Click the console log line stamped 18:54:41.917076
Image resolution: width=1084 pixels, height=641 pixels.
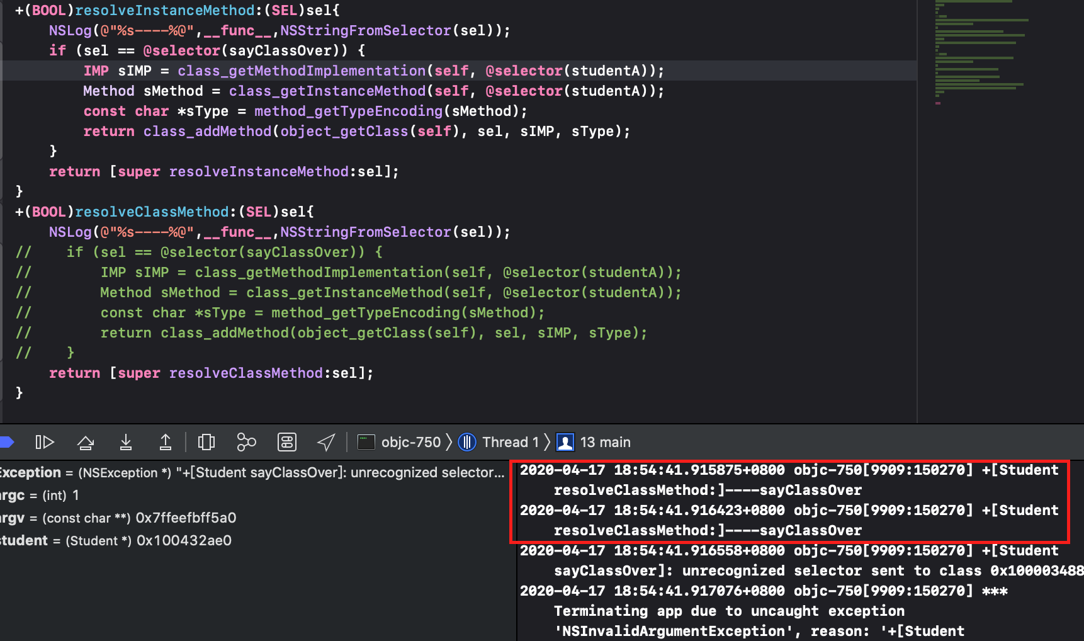point(764,591)
